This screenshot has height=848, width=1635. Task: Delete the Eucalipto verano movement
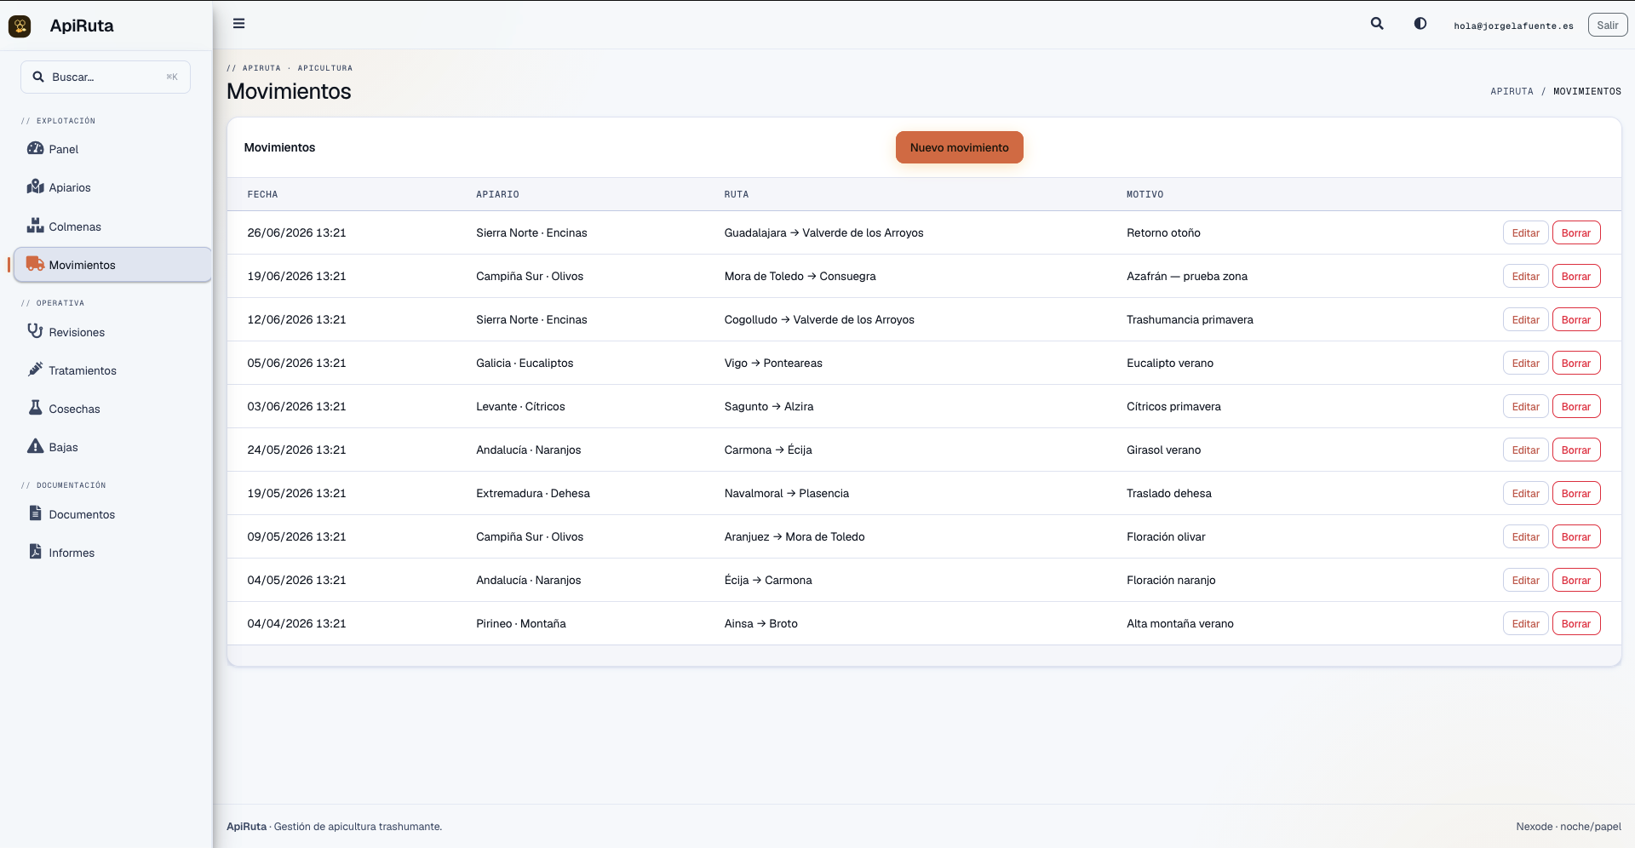click(1575, 364)
